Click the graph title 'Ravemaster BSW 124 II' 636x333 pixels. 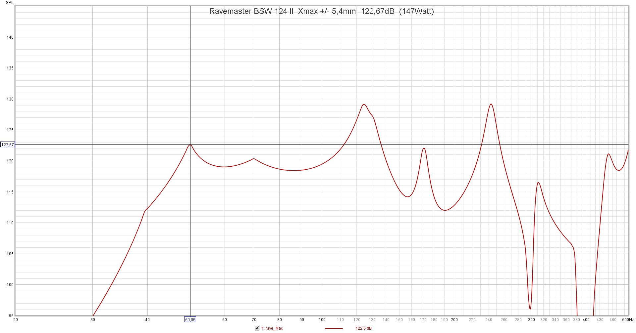click(x=251, y=11)
